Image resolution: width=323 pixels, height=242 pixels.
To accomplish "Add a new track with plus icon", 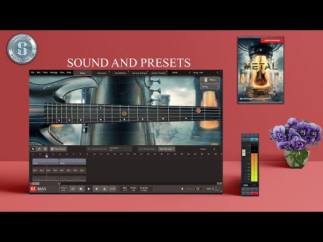I will (x=214, y=149).
